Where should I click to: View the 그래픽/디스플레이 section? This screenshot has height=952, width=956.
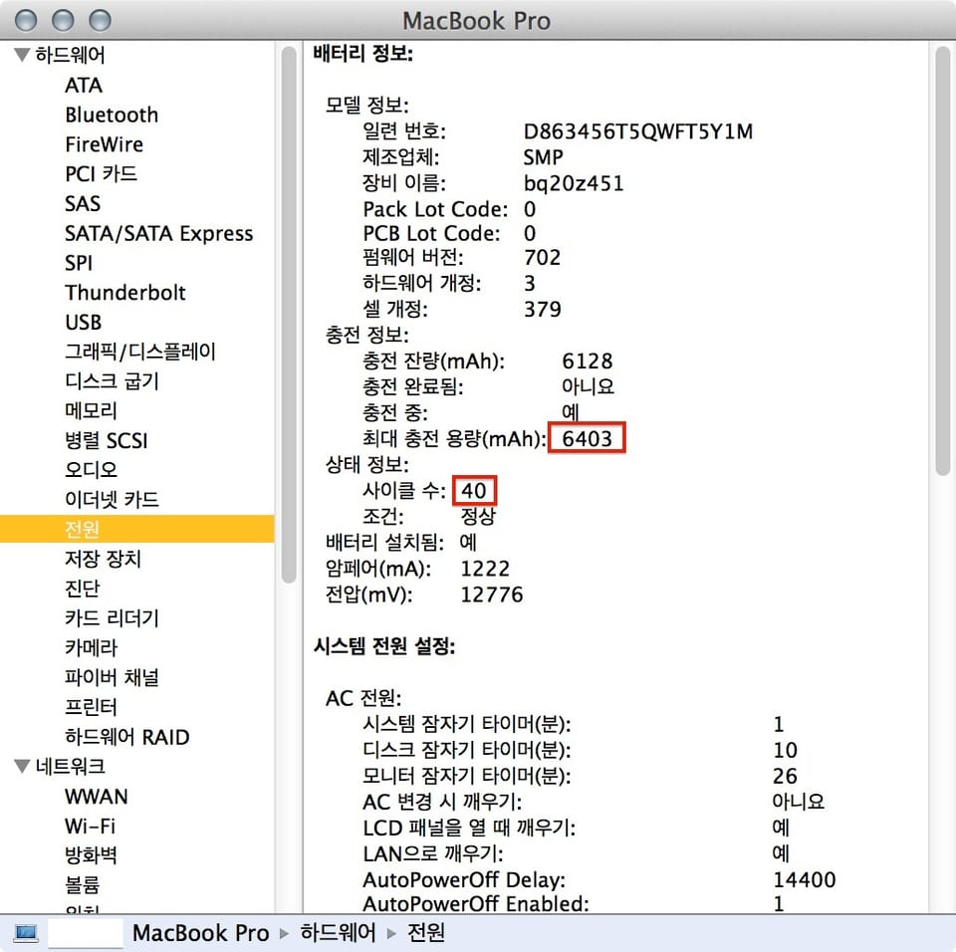pos(138,351)
